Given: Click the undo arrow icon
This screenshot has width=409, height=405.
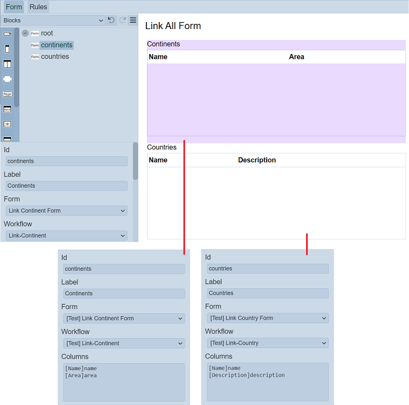Looking at the screenshot, I should tap(112, 20).
